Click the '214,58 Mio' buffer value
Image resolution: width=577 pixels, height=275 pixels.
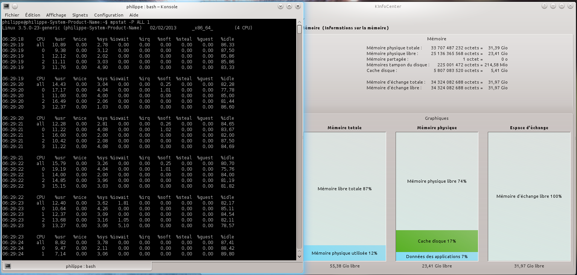[x=496, y=65]
